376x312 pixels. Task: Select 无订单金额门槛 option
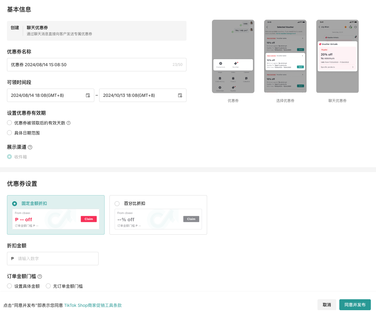(x=48, y=286)
